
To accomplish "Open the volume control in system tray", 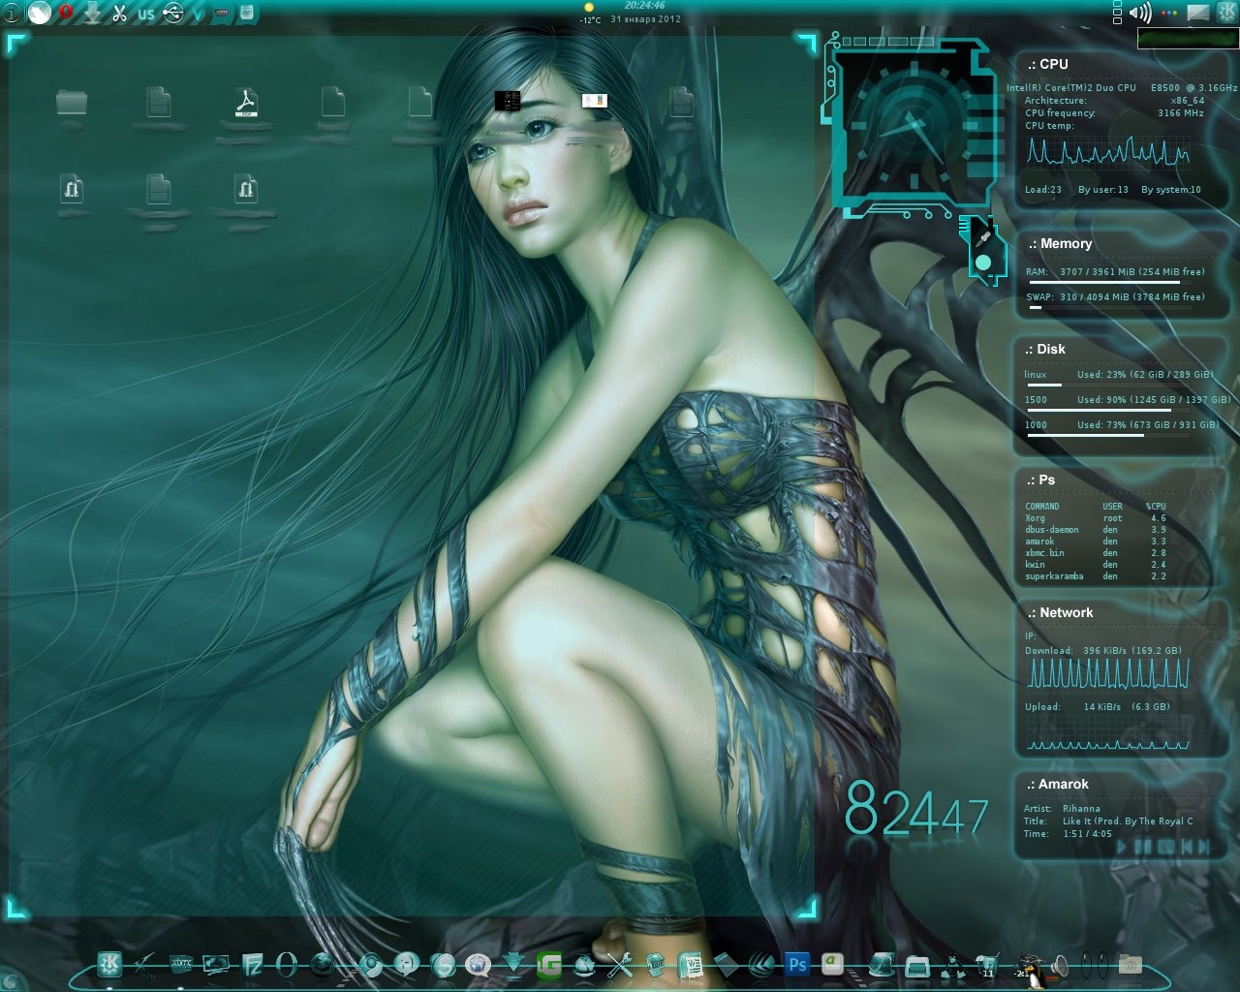I will pyautogui.click(x=1141, y=13).
